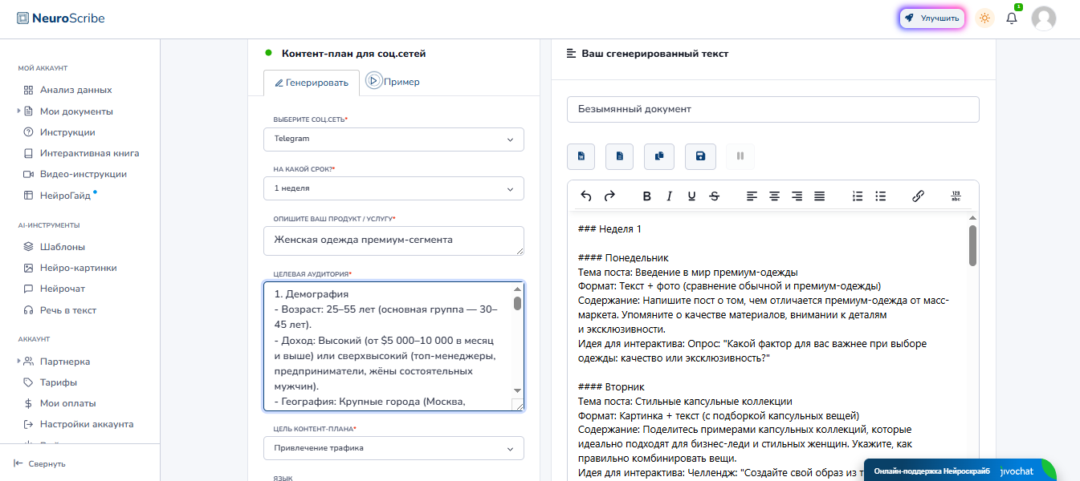Open Мои оплаты page

[68, 403]
